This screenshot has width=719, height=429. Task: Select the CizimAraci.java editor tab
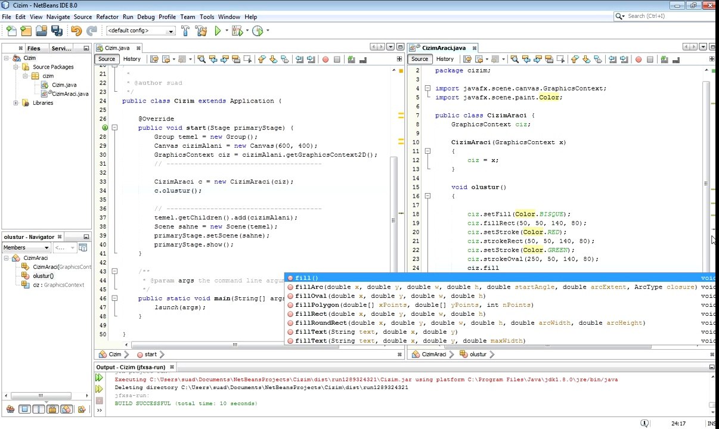tap(444, 48)
